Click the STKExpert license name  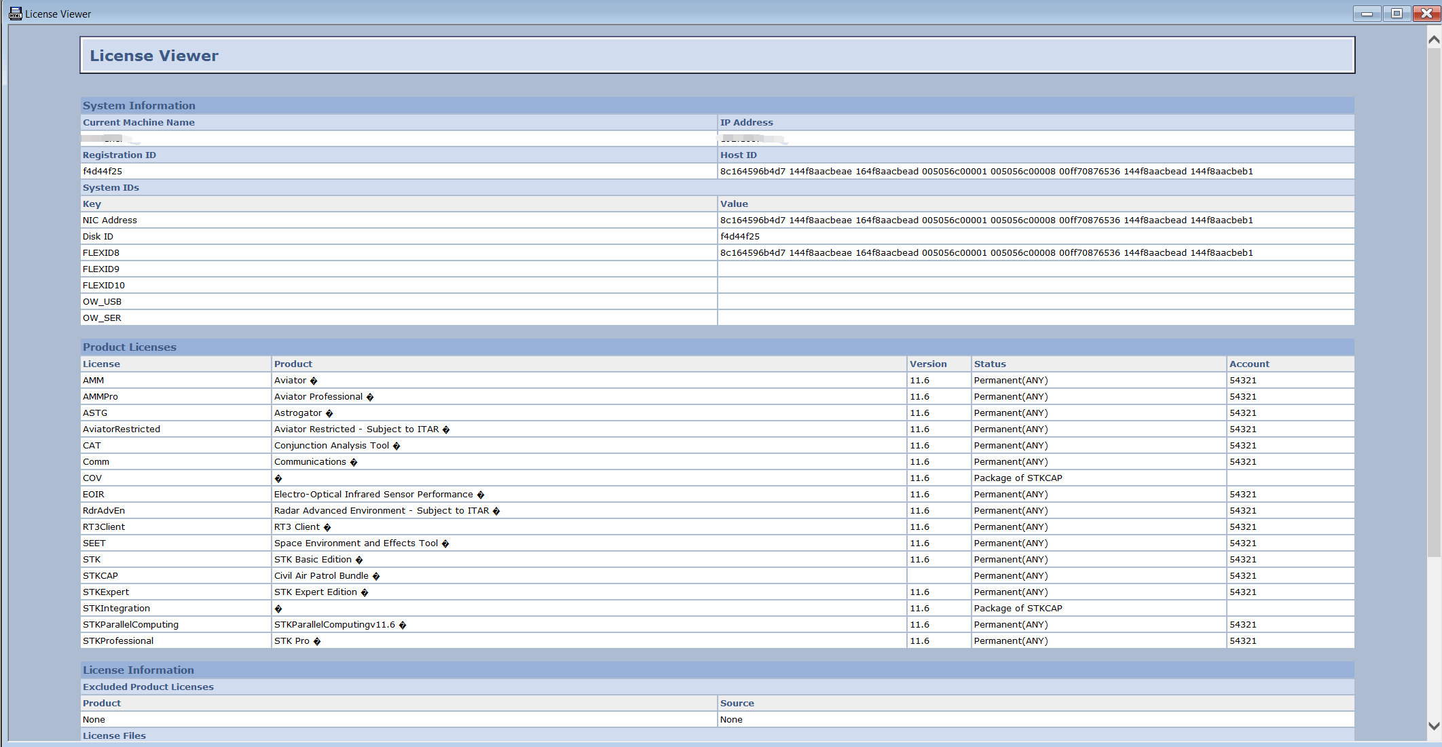pyautogui.click(x=106, y=592)
